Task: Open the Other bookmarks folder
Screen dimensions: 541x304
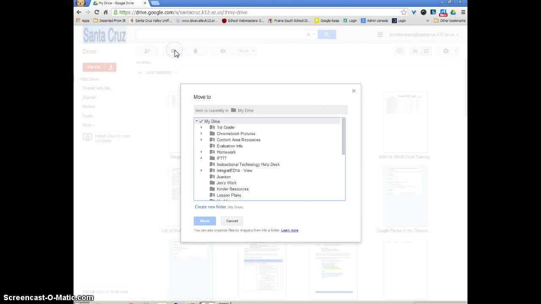Action: click(450, 20)
